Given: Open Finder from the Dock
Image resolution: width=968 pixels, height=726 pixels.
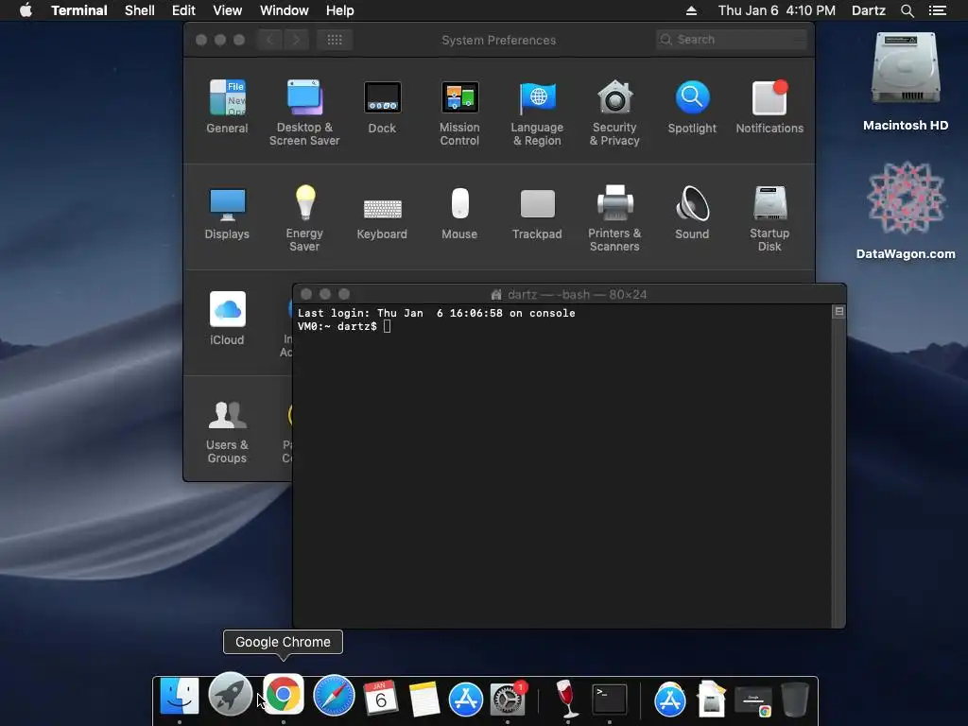Looking at the screenshot, I should pyautogui.click(x=180, y=697).
